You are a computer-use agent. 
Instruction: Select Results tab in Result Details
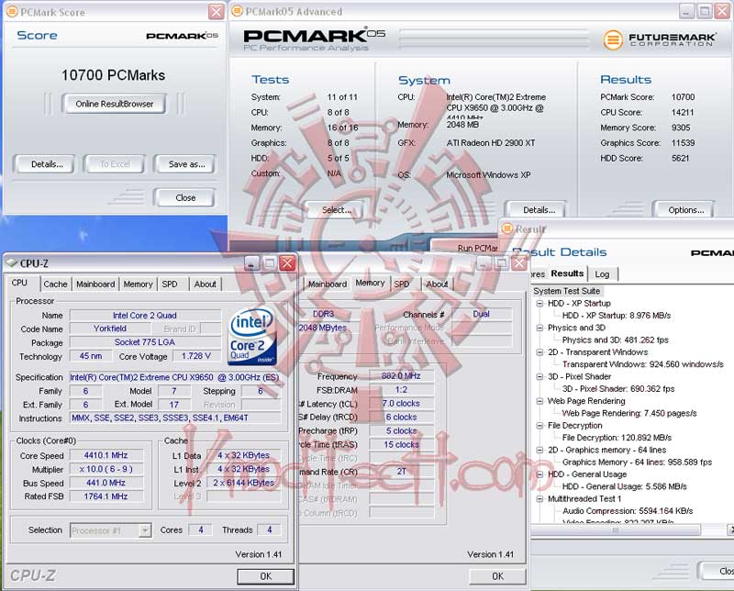[567, 273]
